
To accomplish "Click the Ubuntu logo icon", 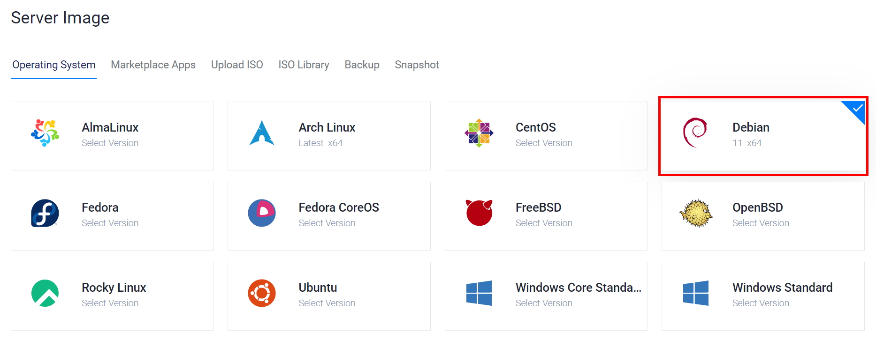I will 262,293.
